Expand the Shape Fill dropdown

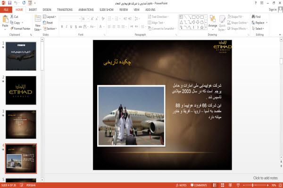[235, 17]
